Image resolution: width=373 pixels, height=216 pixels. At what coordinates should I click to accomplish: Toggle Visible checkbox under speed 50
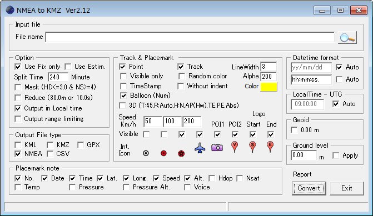146,135
